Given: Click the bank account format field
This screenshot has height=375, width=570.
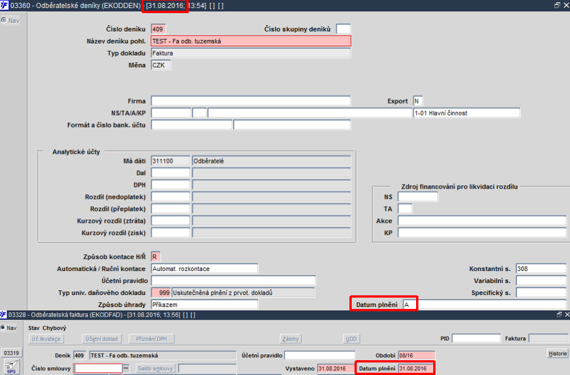Looking at the screenshot, I should click(x=192, y=125).
